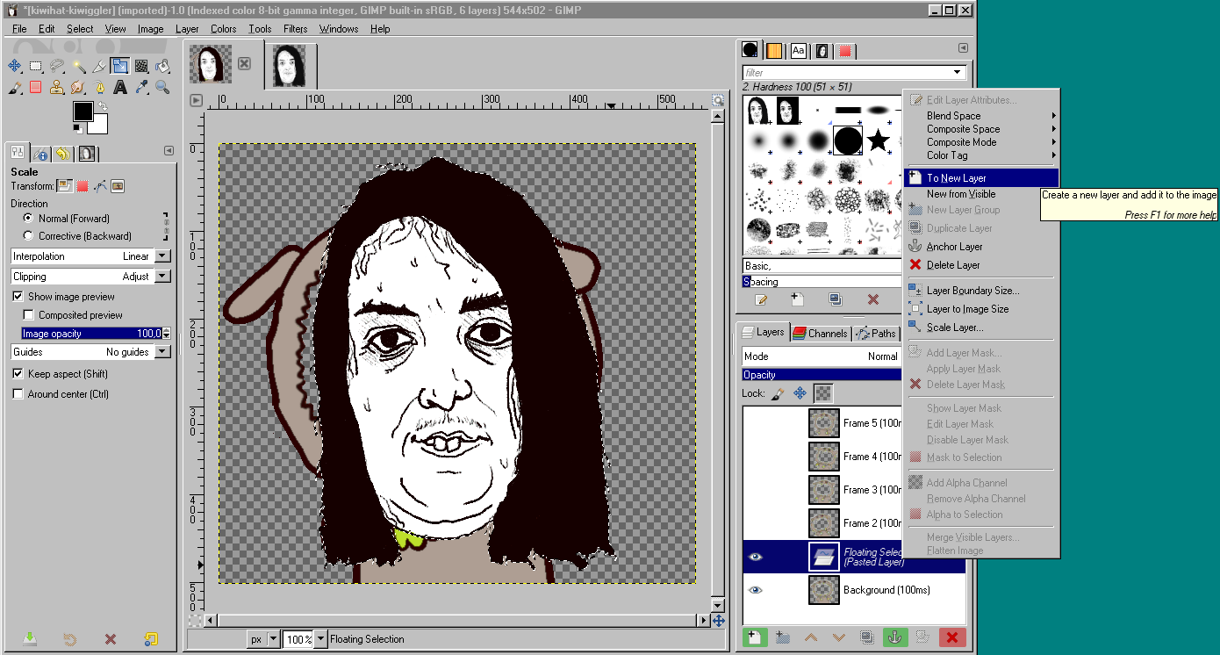This screenshot has height=655, width=1220.
Task: Choose the Free Select lasso tool
Action: (57, 66)
